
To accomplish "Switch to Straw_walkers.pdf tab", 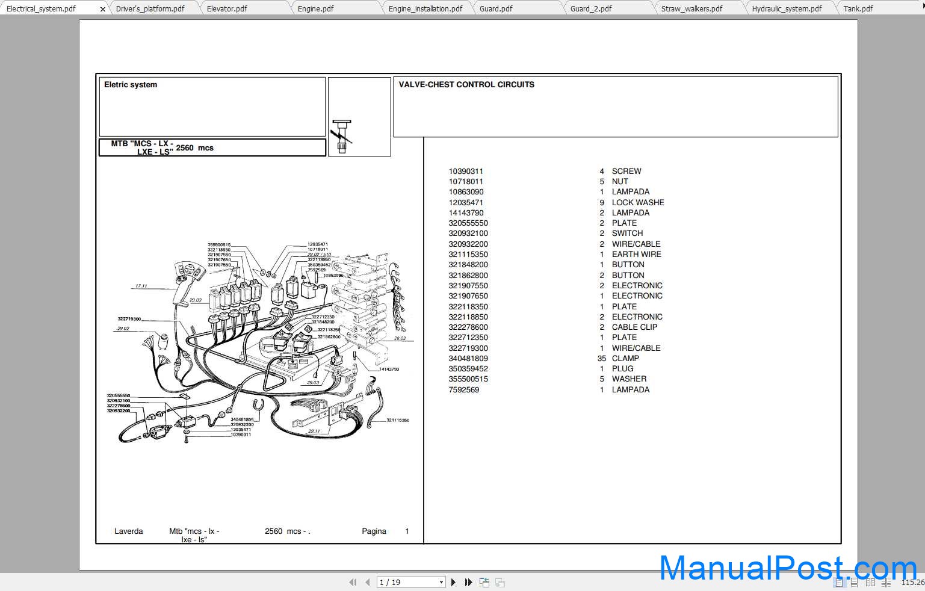I will pos(691,9).
